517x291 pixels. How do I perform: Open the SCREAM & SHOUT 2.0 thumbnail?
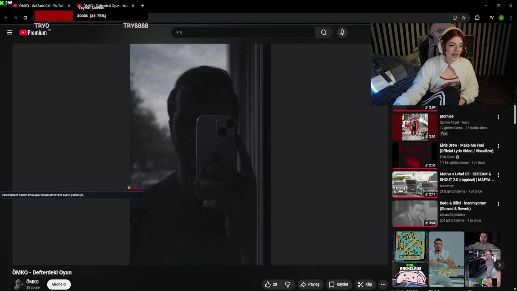pyautogui.click(x=415, y=184)
